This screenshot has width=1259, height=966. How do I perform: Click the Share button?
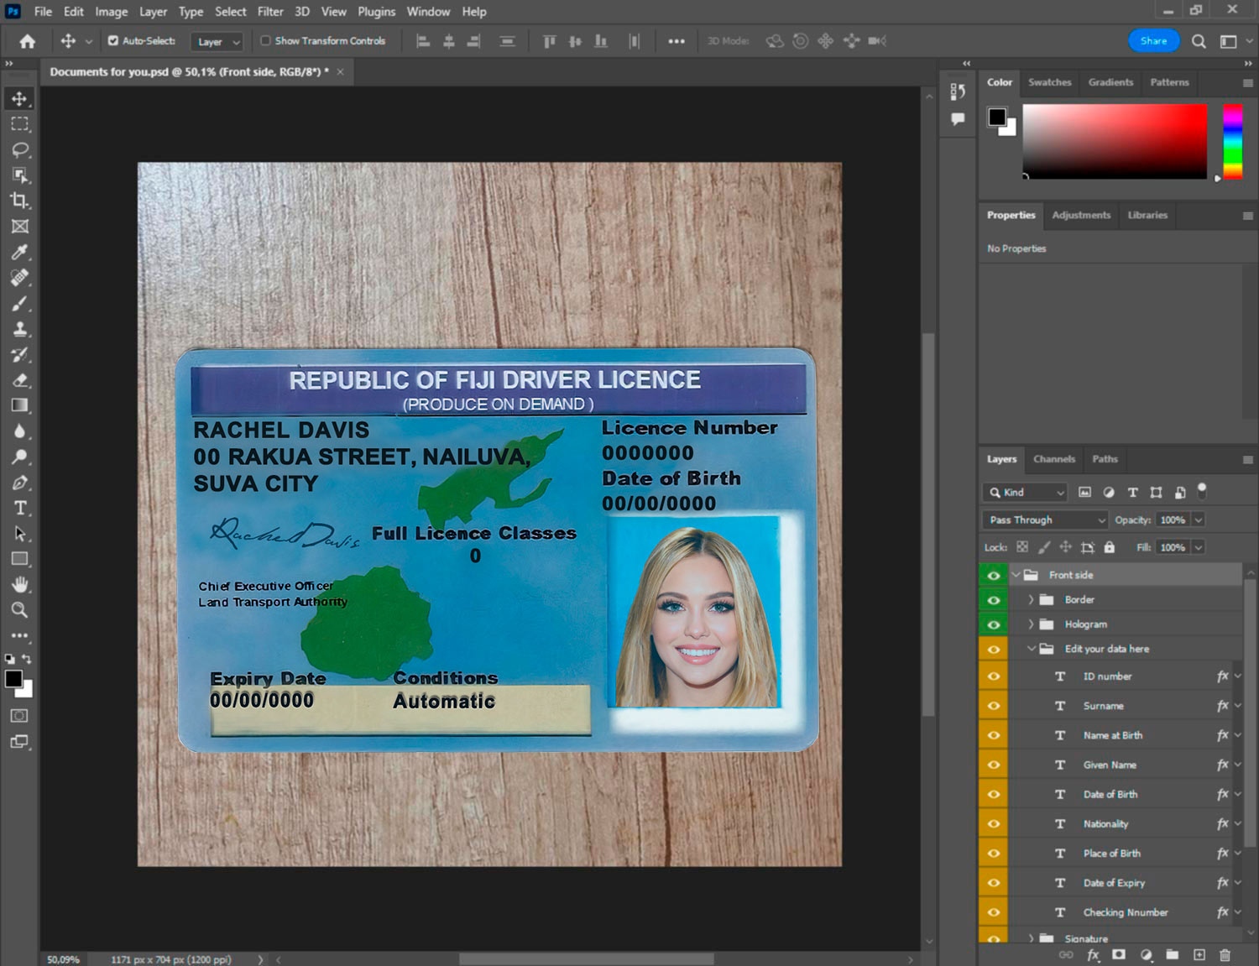[1153, 40]
